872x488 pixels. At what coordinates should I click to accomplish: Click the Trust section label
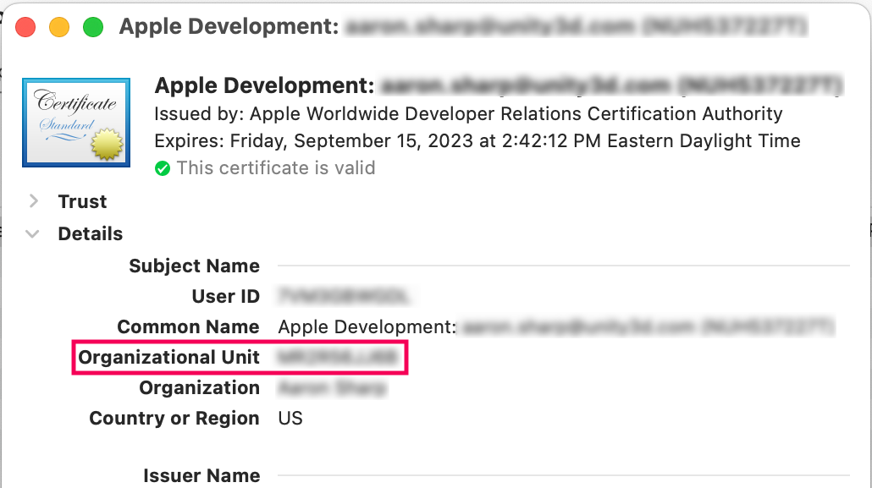tap(82, 201)
